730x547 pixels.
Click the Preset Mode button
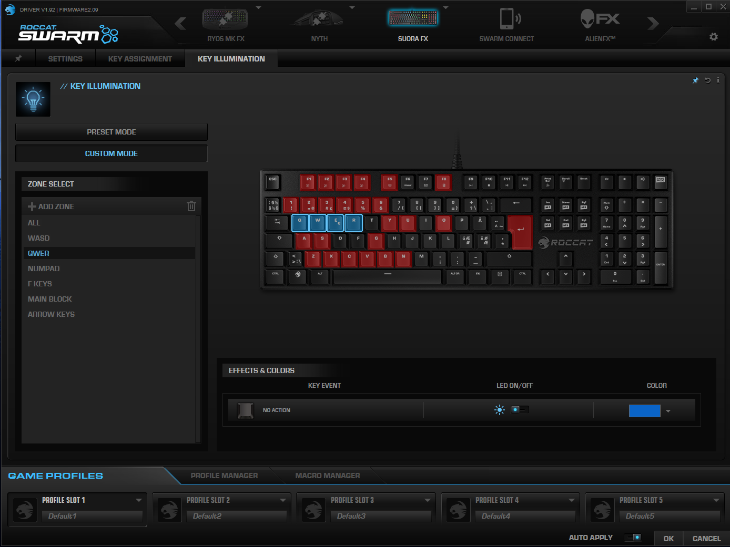(111, 132)
